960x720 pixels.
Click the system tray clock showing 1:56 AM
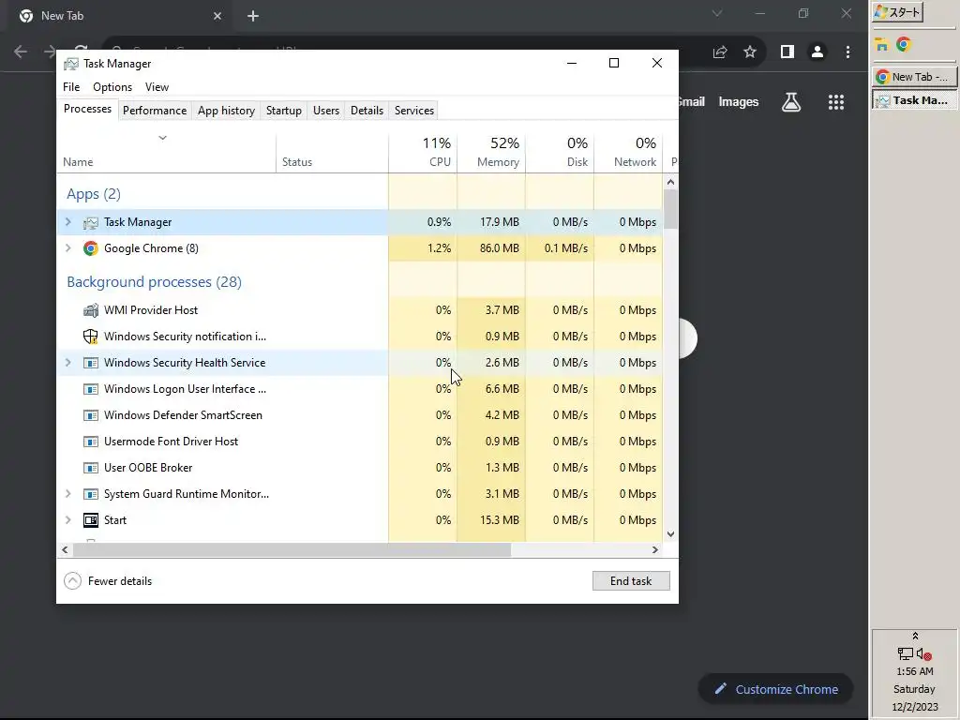tap(915, 671)
